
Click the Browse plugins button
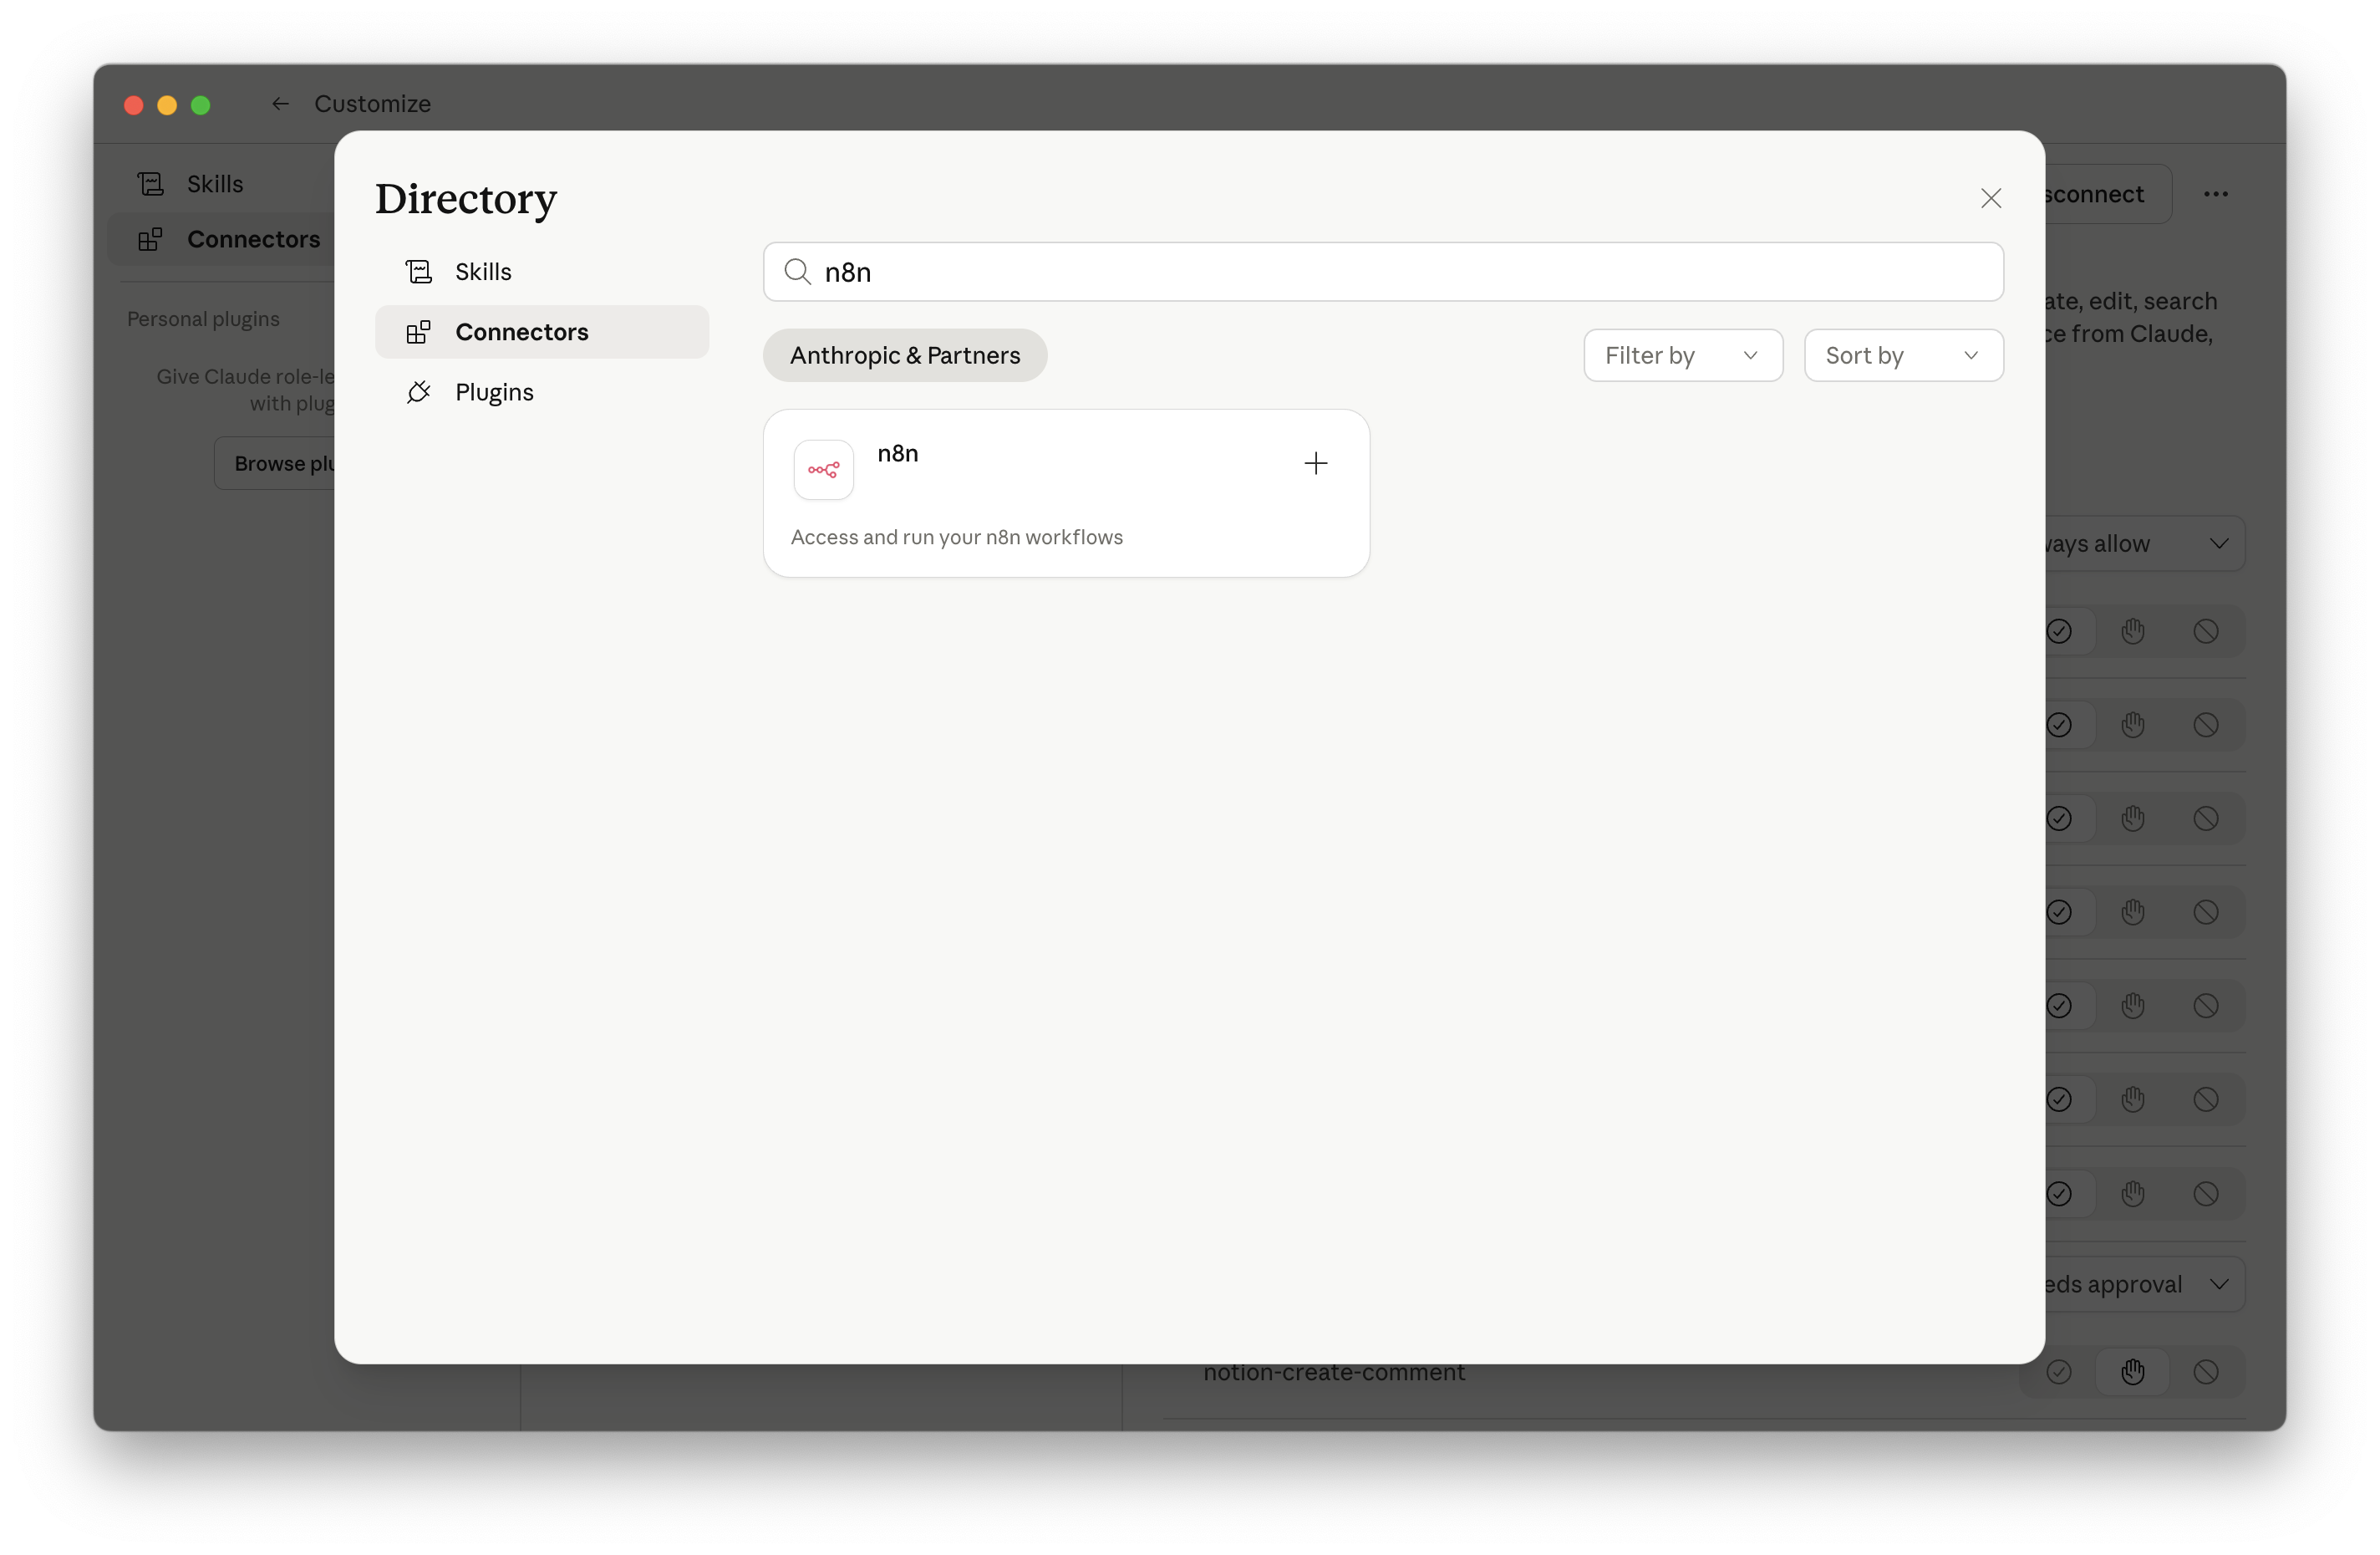[286, 462]
